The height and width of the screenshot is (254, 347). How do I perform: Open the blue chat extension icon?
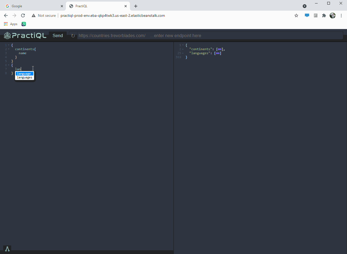pyautogui.click(x=307, y=15)
